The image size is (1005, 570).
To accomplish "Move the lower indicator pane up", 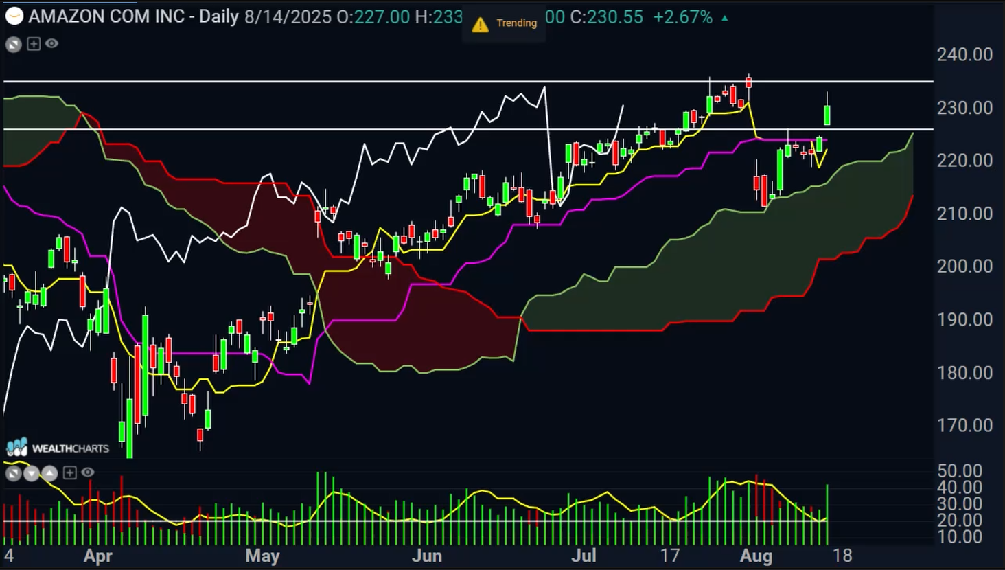I will click(x=49, y=472).
